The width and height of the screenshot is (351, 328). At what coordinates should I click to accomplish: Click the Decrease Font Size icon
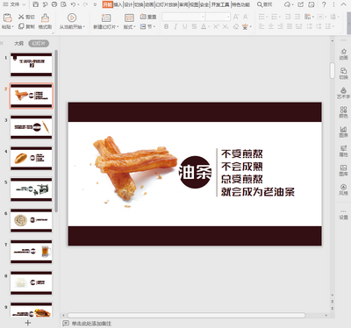point(246,17)
